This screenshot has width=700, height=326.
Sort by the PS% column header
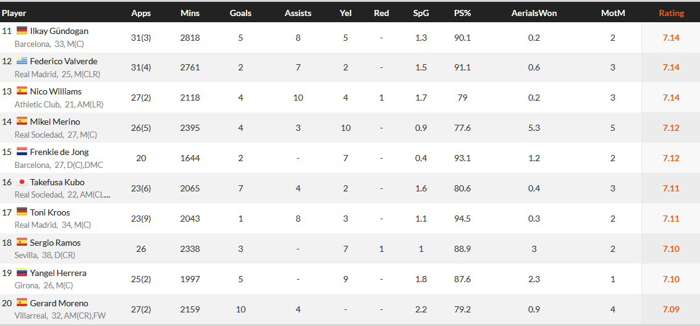(x=462, y=13)
